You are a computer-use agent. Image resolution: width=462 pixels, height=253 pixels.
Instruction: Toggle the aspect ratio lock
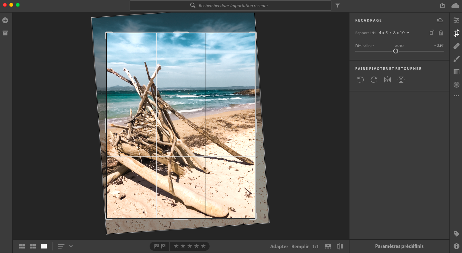(x=441, y=33)
